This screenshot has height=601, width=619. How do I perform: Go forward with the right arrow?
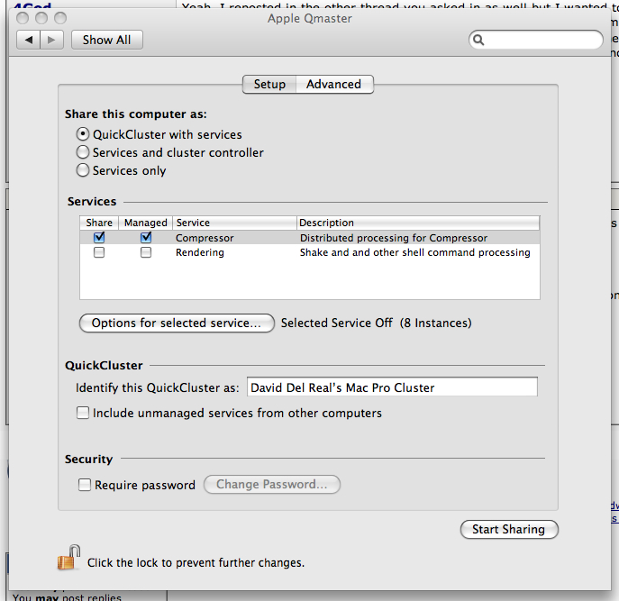click(51, 40)
